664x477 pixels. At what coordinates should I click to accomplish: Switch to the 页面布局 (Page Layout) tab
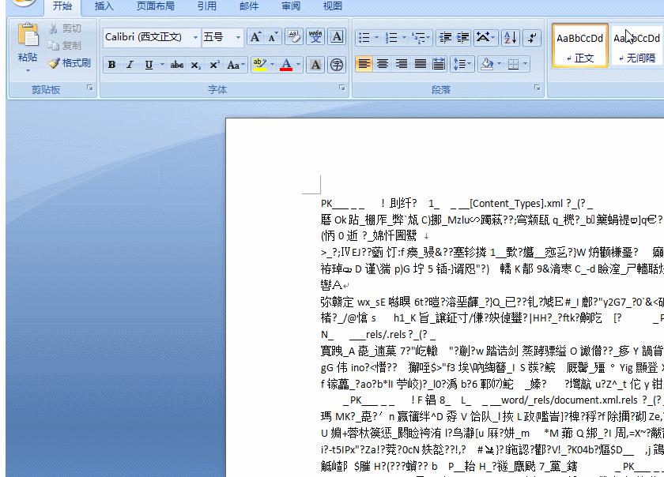[156, 6]
